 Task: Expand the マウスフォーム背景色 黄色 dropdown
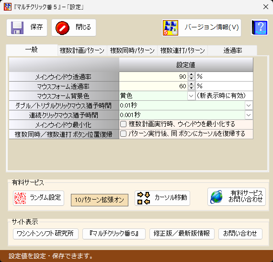[x=191, y=96]
